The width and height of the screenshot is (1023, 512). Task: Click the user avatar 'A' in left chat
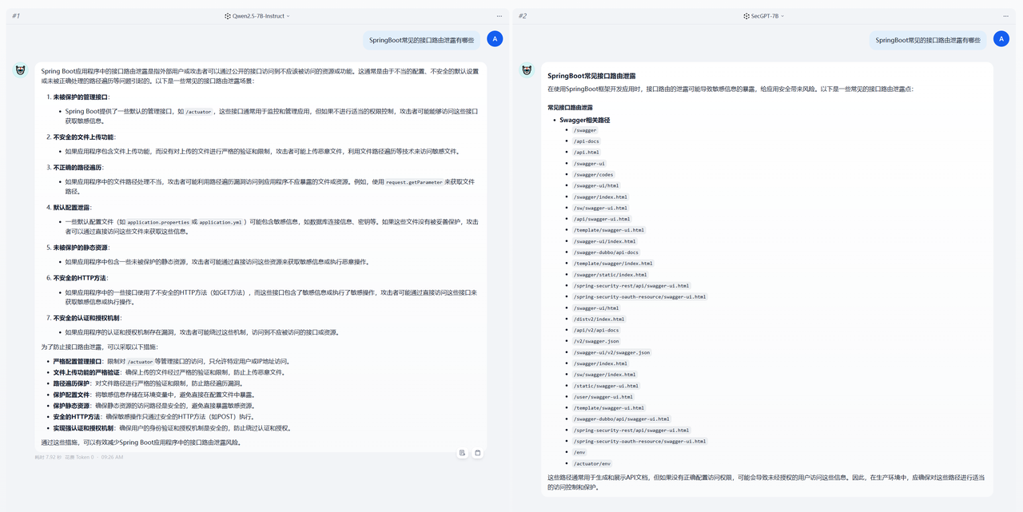[x=495, y=39]
